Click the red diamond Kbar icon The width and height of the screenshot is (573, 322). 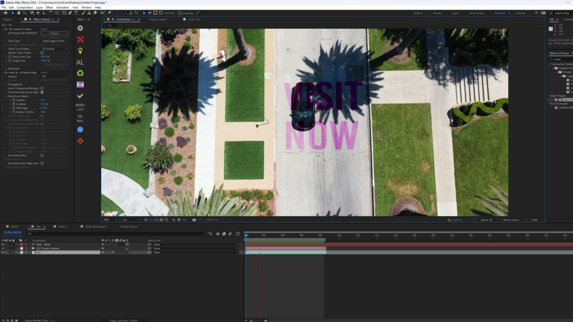80,141
